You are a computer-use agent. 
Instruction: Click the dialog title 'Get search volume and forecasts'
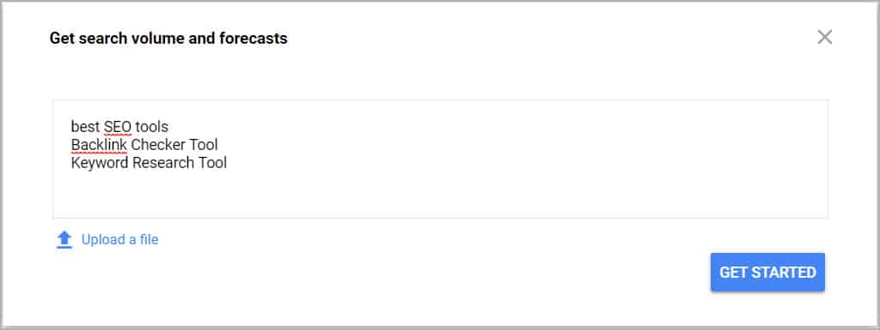(x=168, y=39)
